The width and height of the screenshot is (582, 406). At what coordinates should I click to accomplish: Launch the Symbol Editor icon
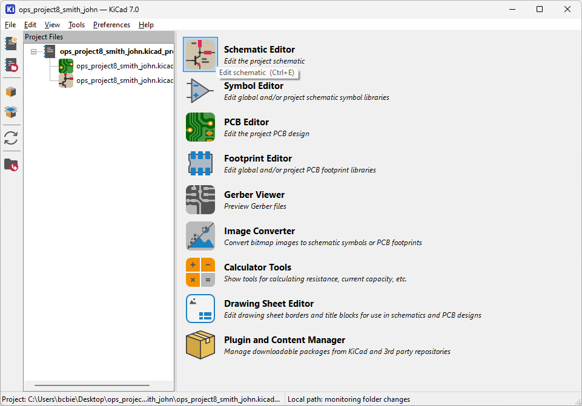click(x=200, y=91)
